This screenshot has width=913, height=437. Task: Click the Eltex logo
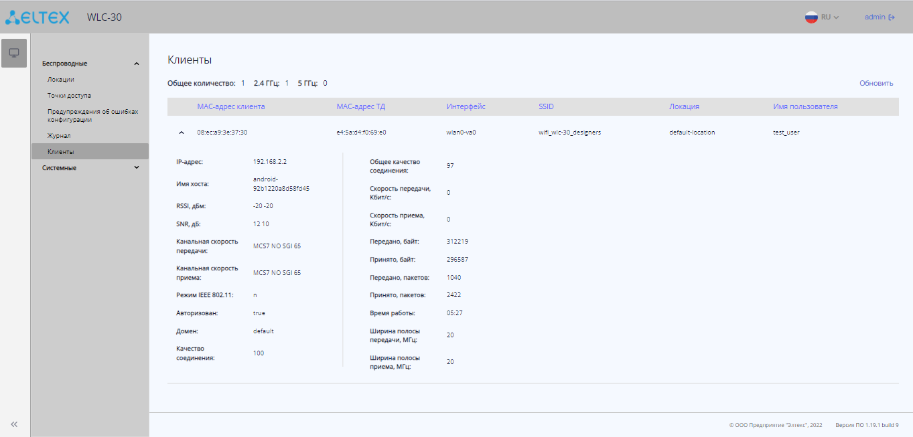38,17
